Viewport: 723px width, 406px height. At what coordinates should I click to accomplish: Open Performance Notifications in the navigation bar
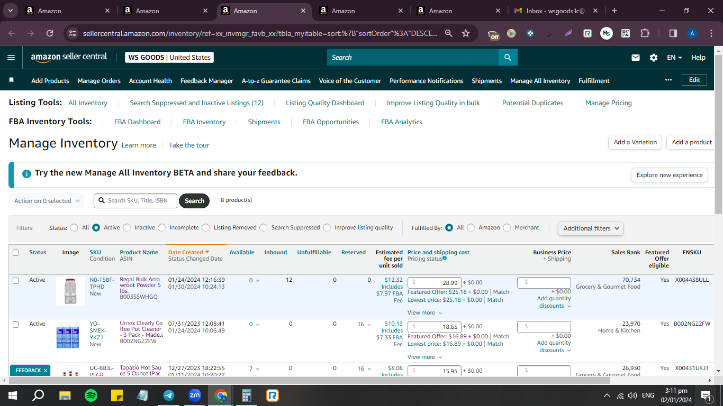coord(427,81)
